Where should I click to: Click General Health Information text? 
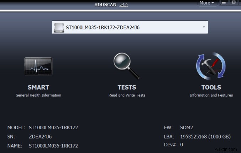38,95
